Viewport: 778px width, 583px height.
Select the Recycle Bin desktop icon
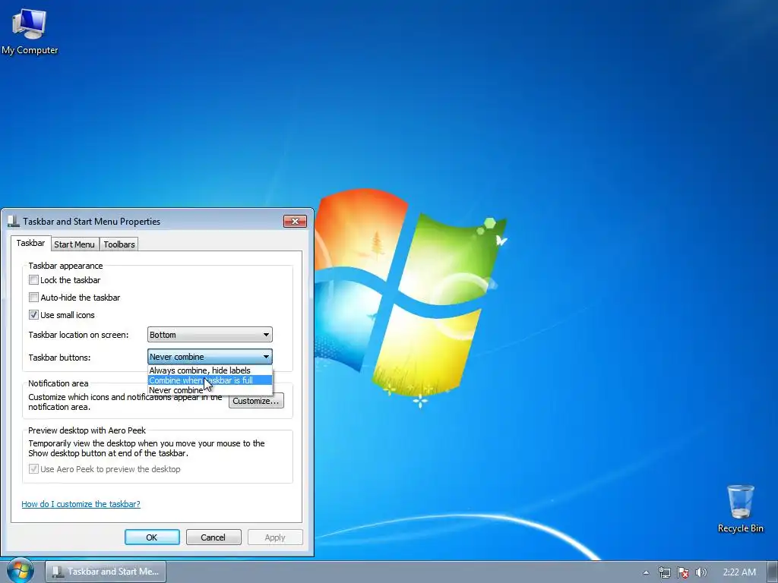click(740, 509)
